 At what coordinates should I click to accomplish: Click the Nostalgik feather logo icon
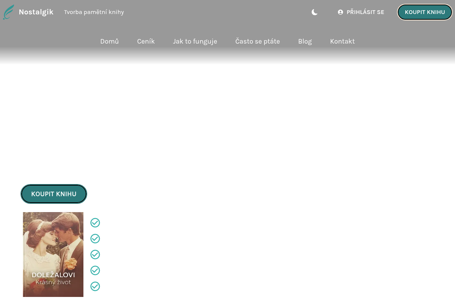click(x=9, y=12)
